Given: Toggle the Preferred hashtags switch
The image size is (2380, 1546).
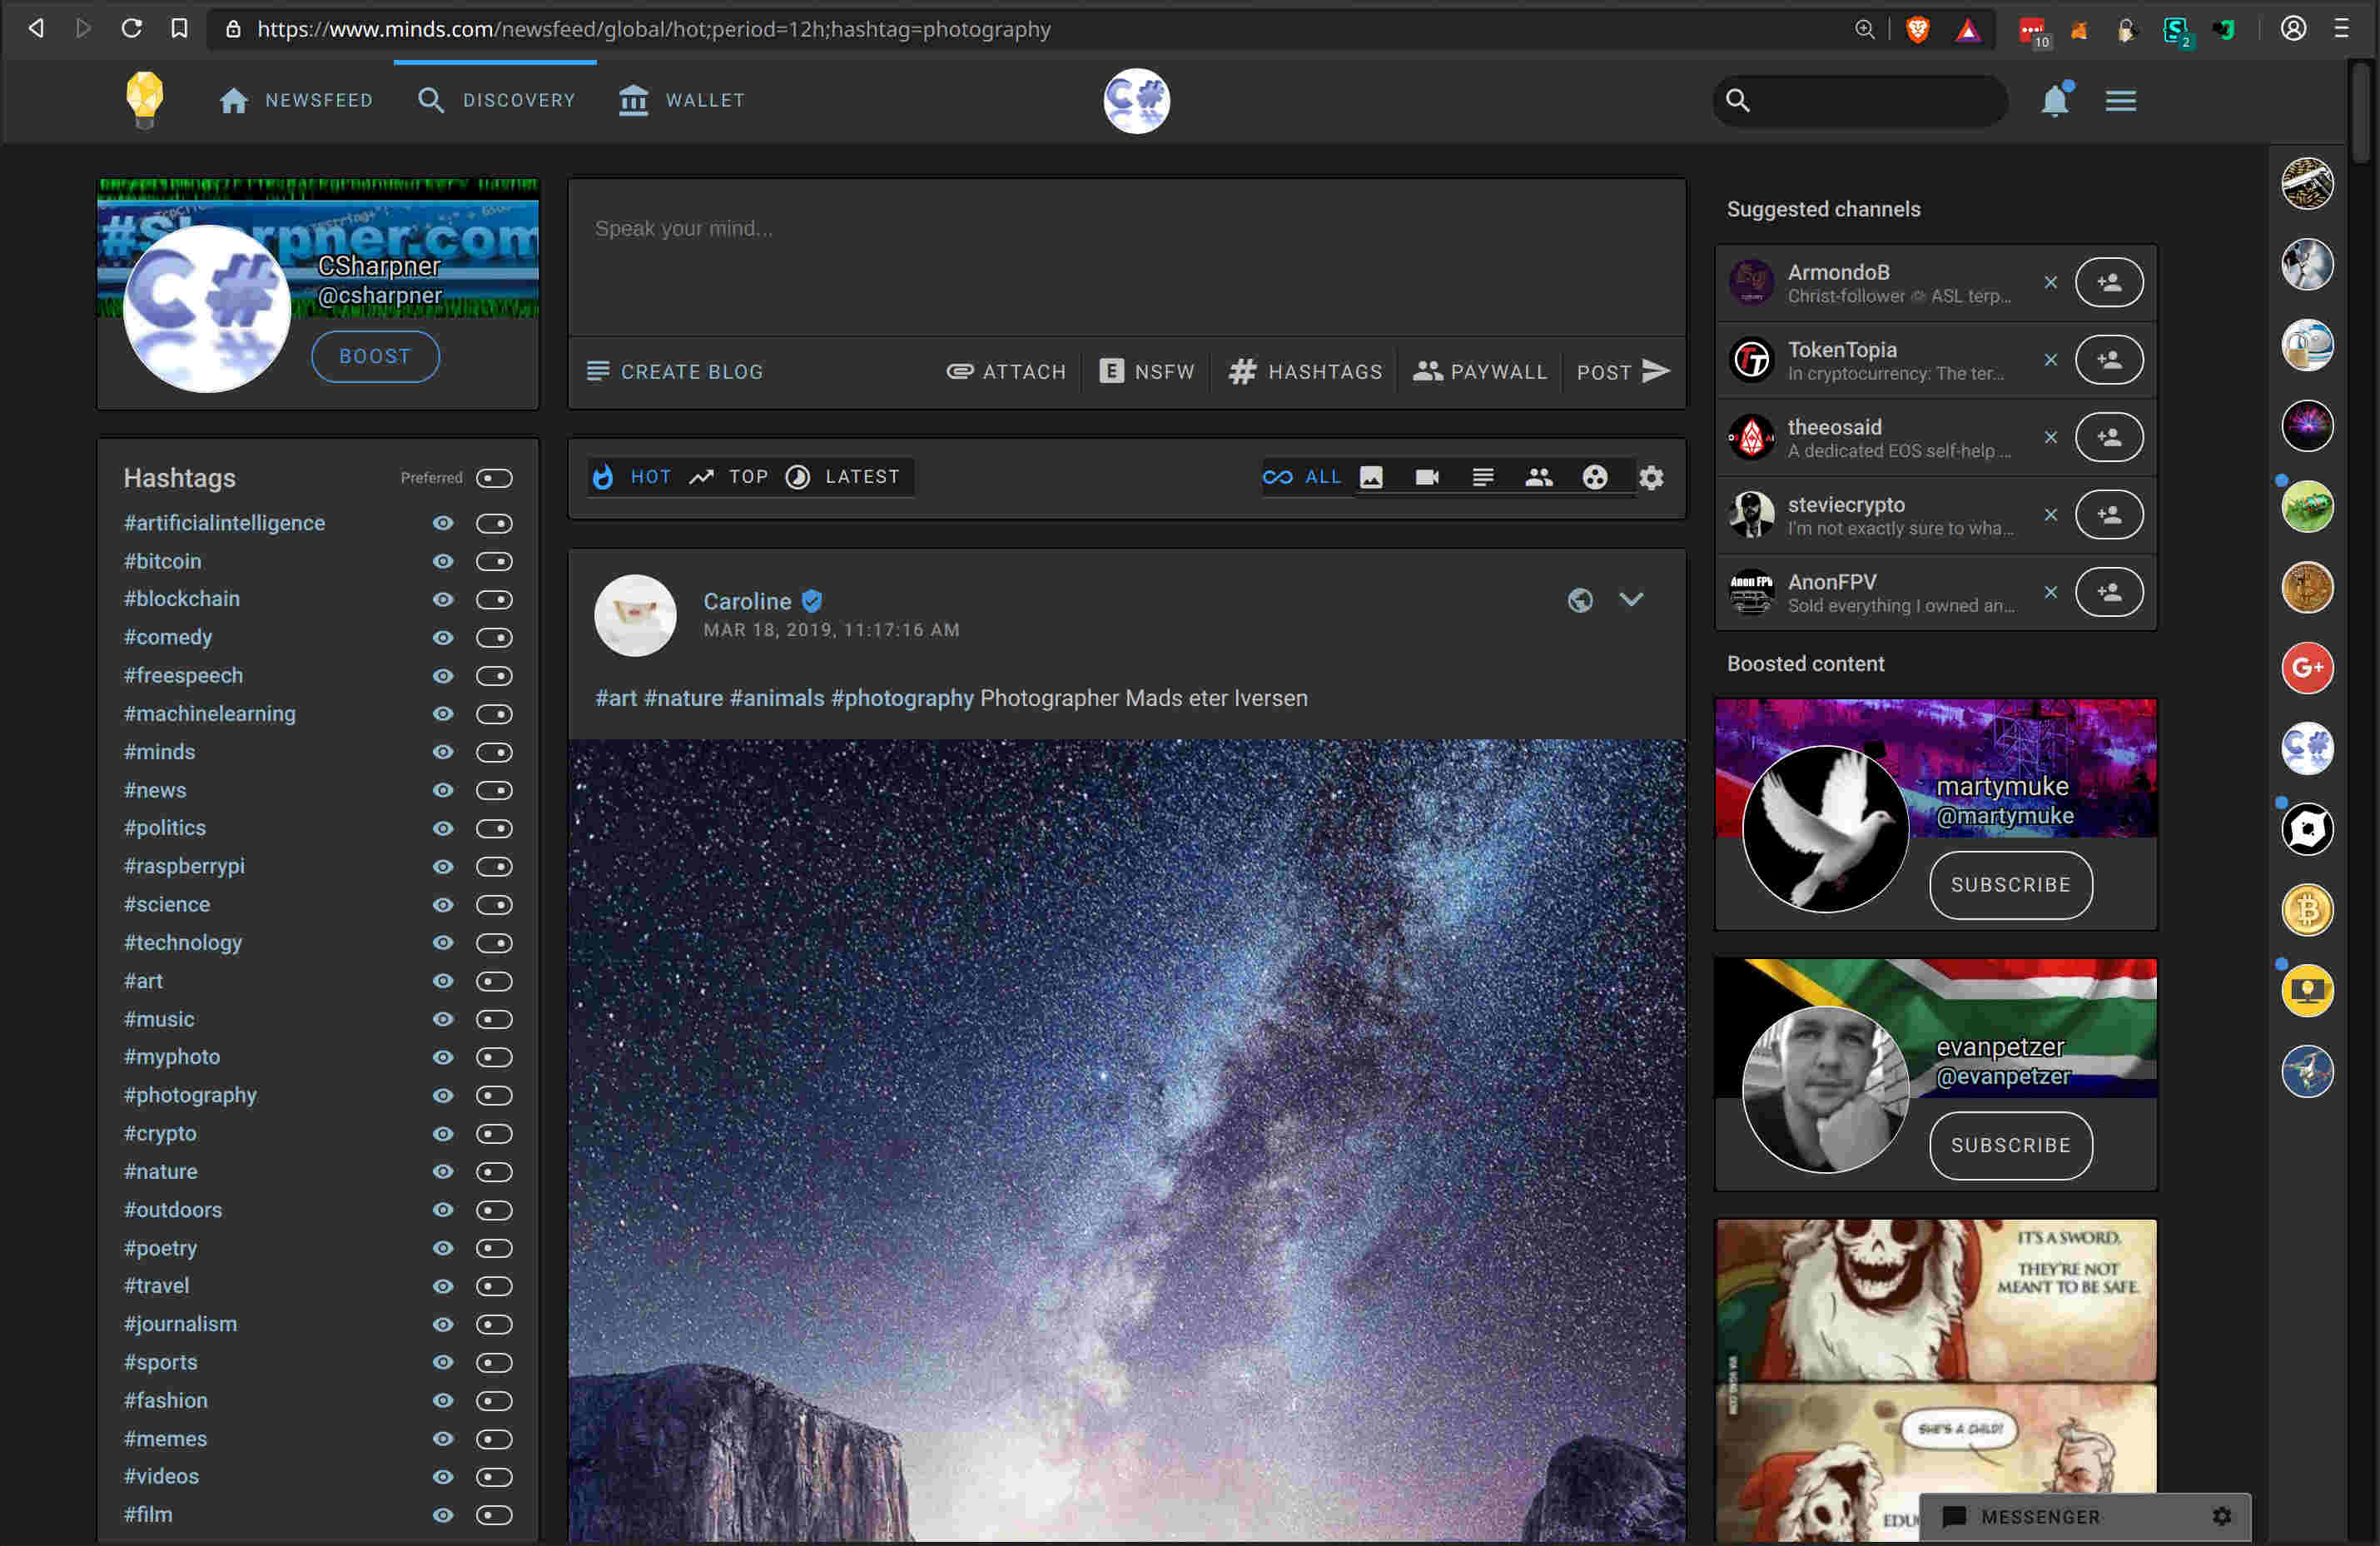Looking at the screenshot, I should pos(494,478).
